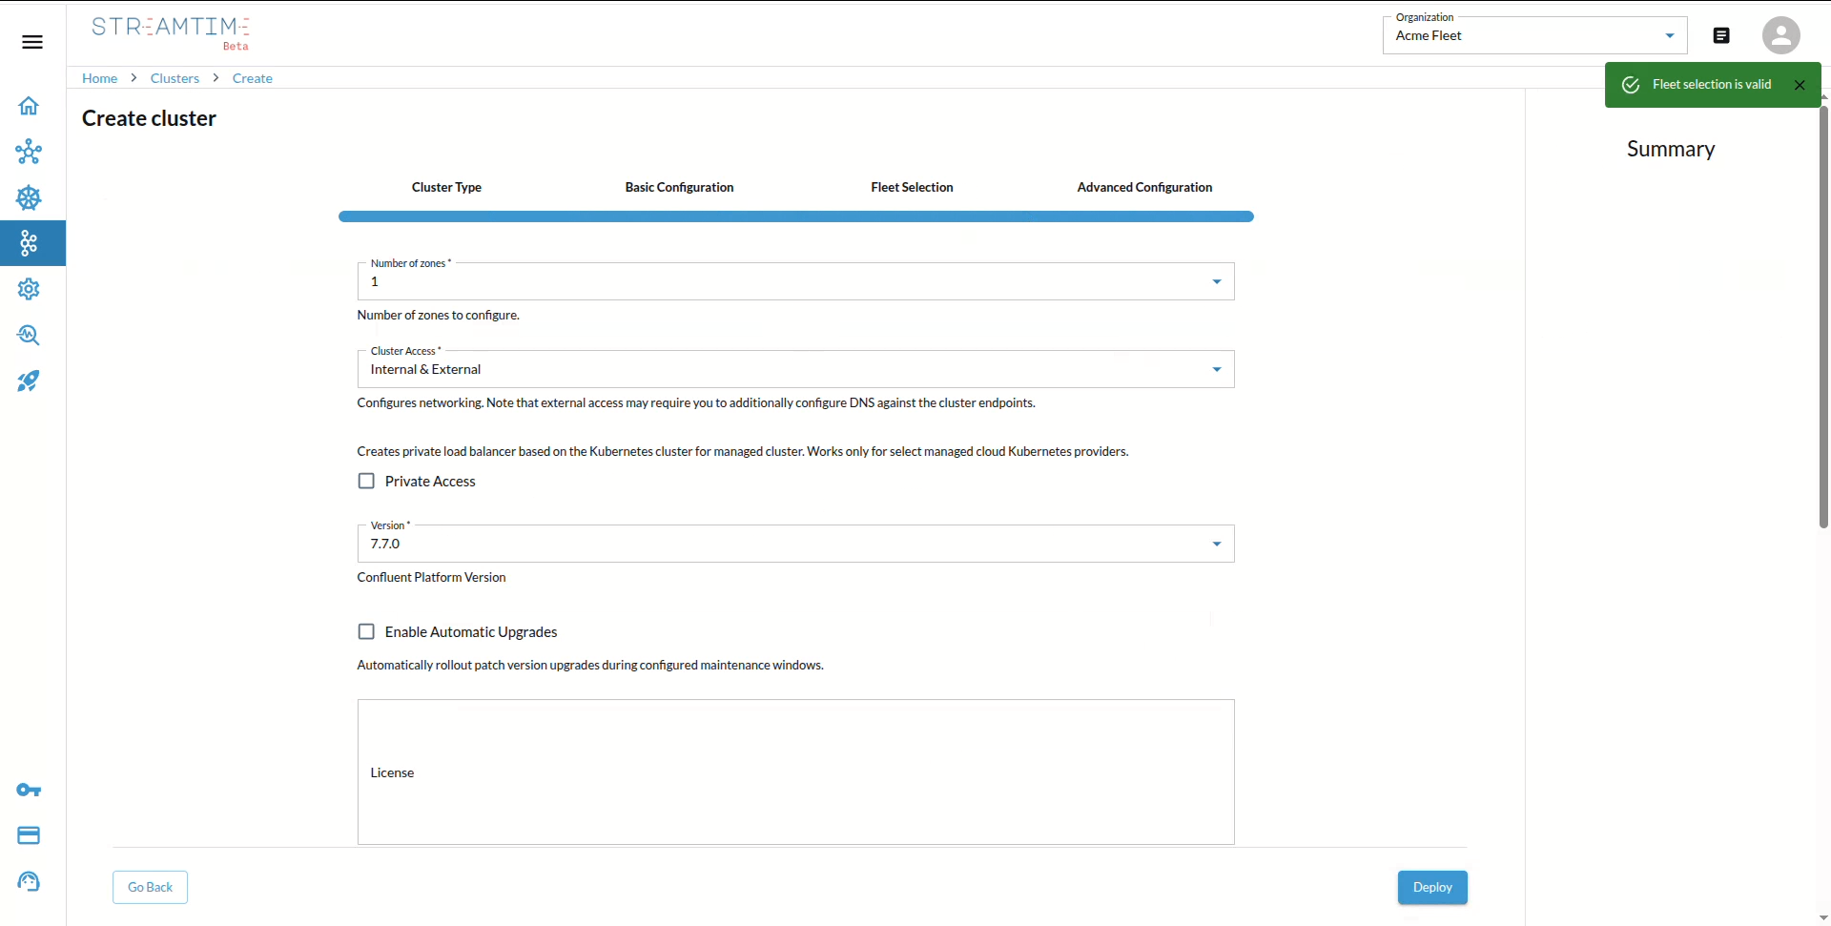Viewport: 1831px width, 926px height.
Task: Open the settings gear sidebar icon
Action: click(29, 289)
